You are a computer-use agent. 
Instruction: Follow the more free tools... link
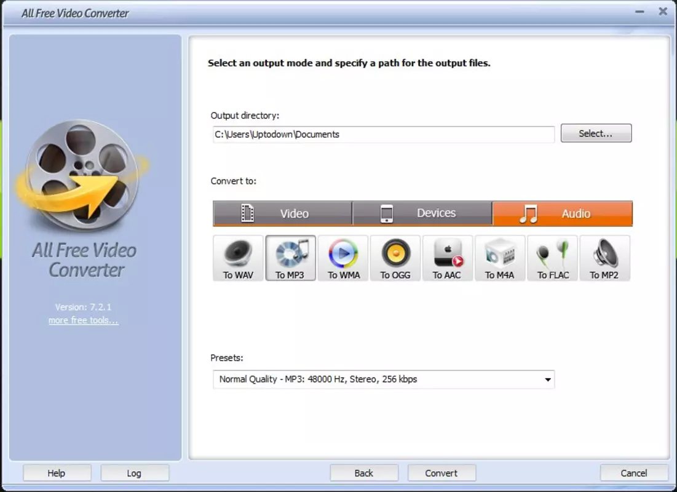pos(84,320)
